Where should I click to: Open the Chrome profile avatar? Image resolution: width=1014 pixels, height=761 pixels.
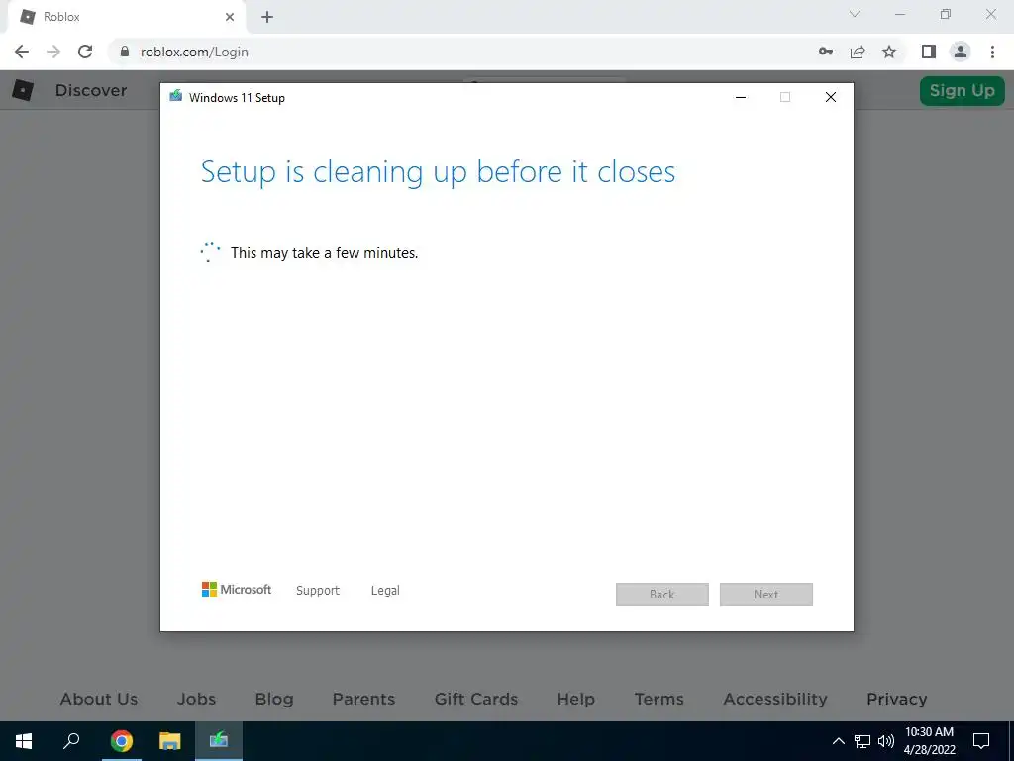point(961,52)
